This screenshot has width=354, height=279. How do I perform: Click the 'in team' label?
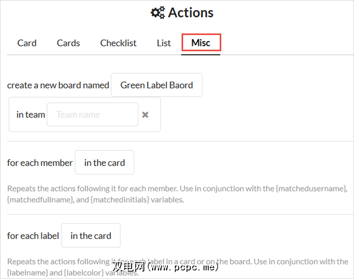tap(31, 114)
